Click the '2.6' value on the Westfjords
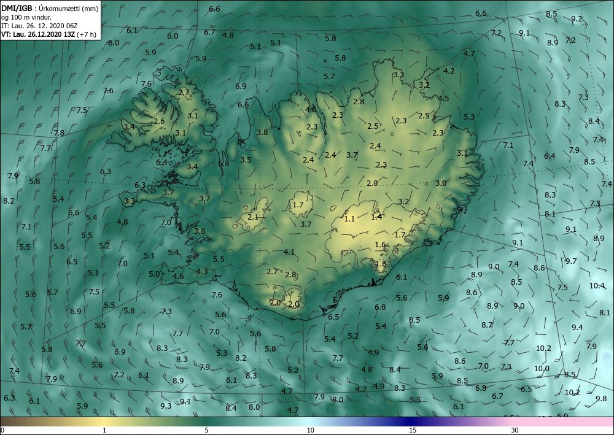Screen dimensions: 614x435 pos(159,121)
